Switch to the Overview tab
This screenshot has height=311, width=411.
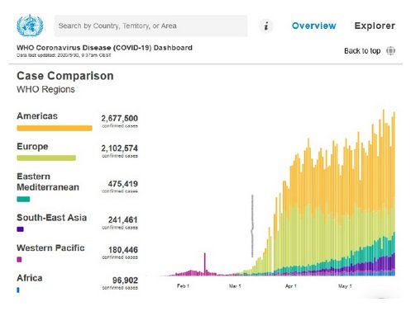[x=314, y=26]
